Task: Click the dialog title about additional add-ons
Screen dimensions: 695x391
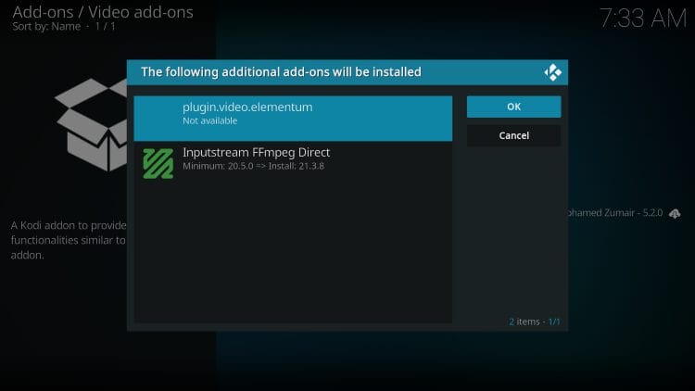Action: click(281, 71)
